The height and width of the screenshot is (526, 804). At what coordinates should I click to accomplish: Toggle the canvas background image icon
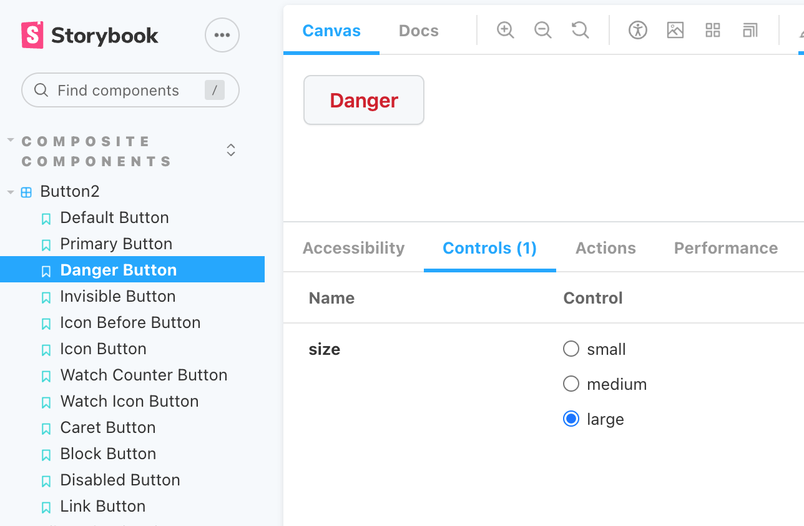click(675, 30)
